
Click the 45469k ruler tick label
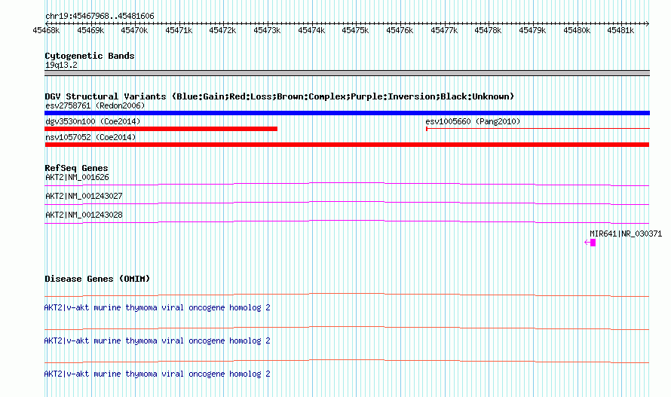click(90, 30)
